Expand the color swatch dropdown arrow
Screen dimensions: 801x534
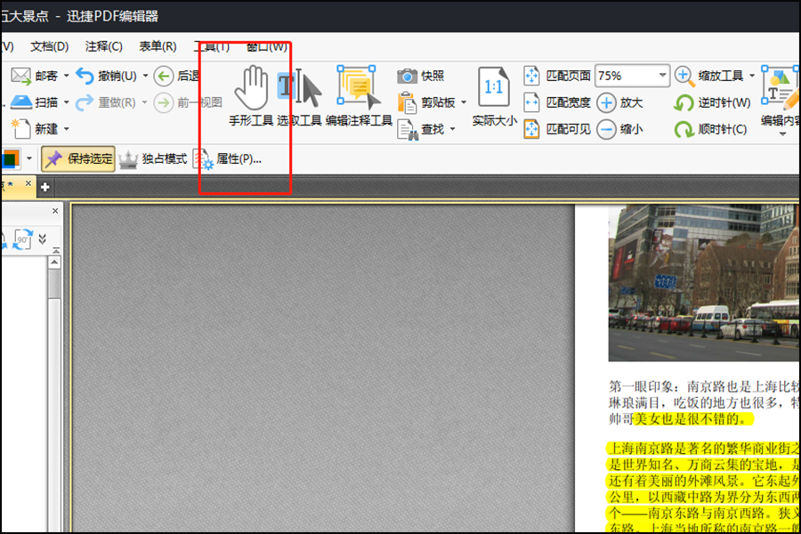(x=29, y=159)
